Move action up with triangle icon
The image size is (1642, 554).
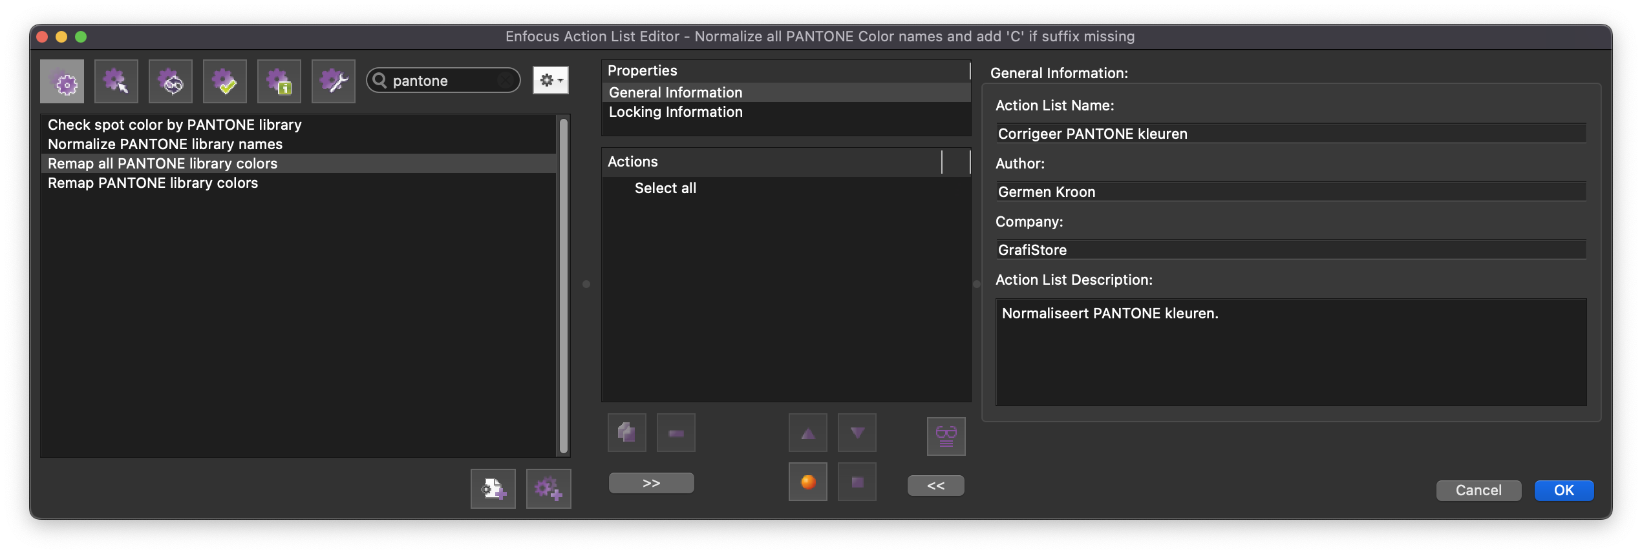tap(808, 433)
